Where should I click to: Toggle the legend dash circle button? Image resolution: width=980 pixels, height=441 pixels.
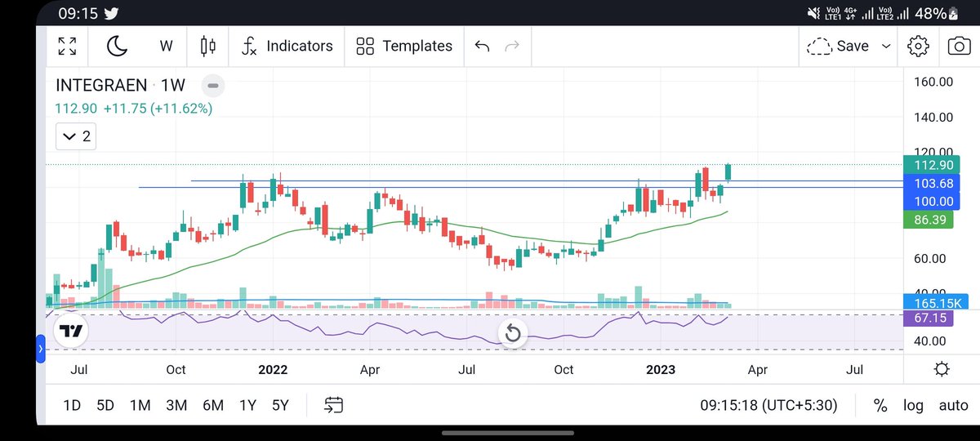click(212, 85)
